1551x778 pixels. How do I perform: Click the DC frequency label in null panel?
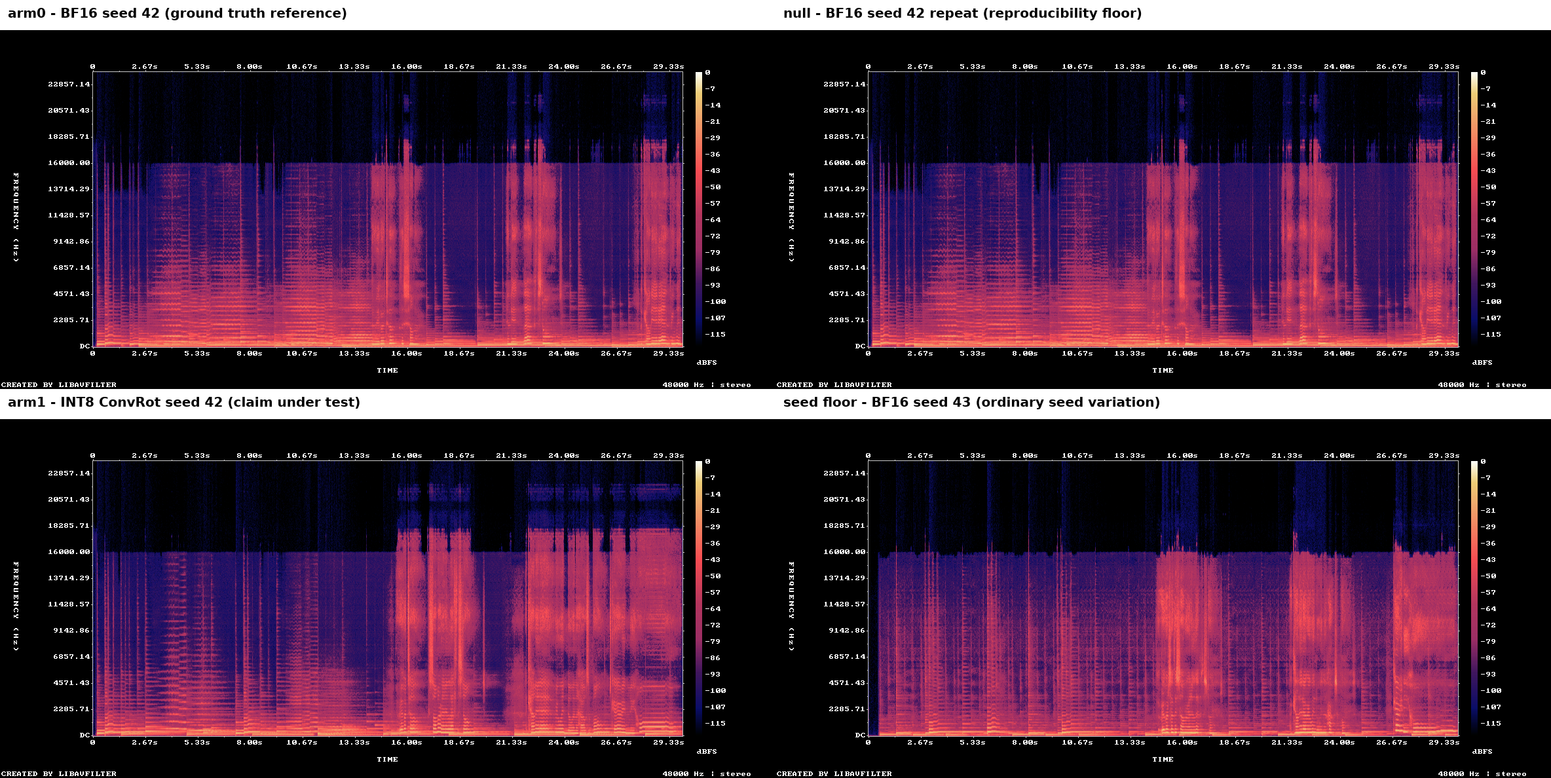pos(861,346)
